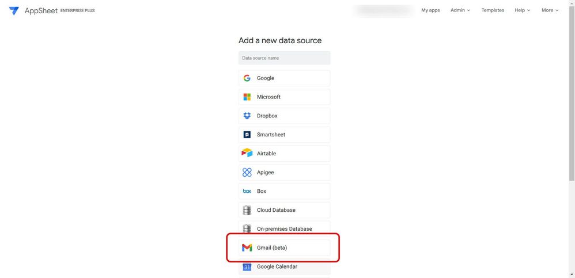575x278 pixels.
Task: Open the Admin dropdown menu
Action: [x=460, y=10]
